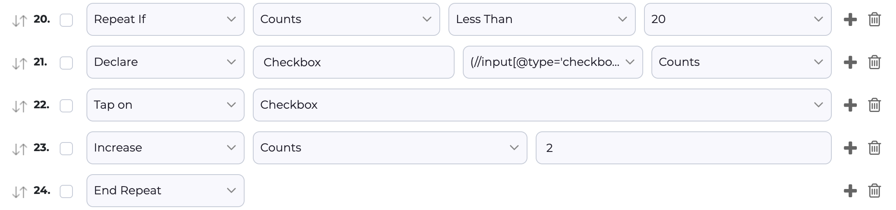
Task: Open the value 20 dropdown
Action: tap(737, 19)
